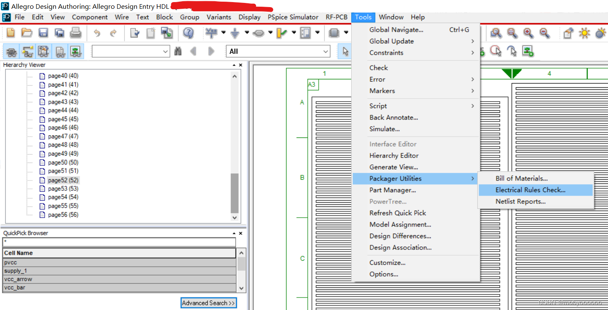Click the Zoom Fit magnifier icon
This screenshot has height=310, width=608.
click(512, 34)
